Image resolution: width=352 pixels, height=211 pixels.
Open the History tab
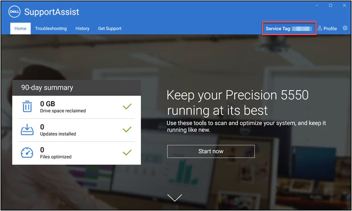pos(82,29)
